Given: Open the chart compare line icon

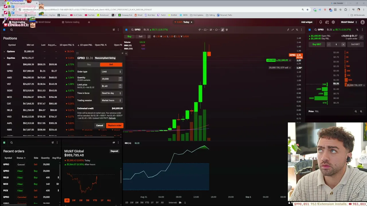Looking at the screenshot, I should [292, 29].
